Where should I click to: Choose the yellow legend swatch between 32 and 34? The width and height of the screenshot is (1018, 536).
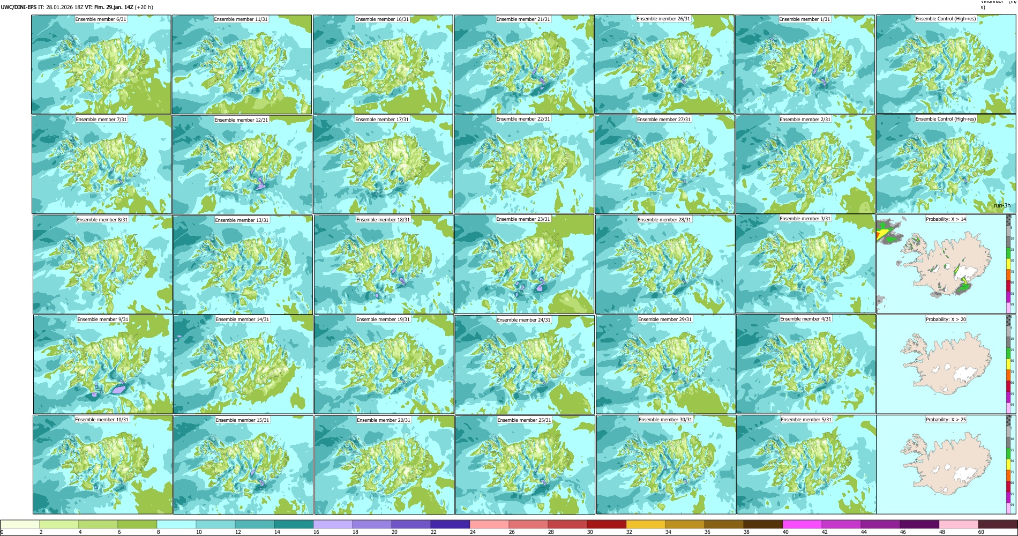pyautogui.click(x=646, y=524)
